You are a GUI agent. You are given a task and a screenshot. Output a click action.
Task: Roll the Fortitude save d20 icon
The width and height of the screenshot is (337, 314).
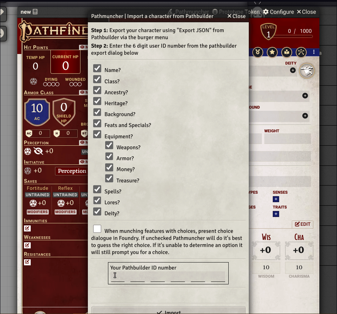[x=33, y=203]
